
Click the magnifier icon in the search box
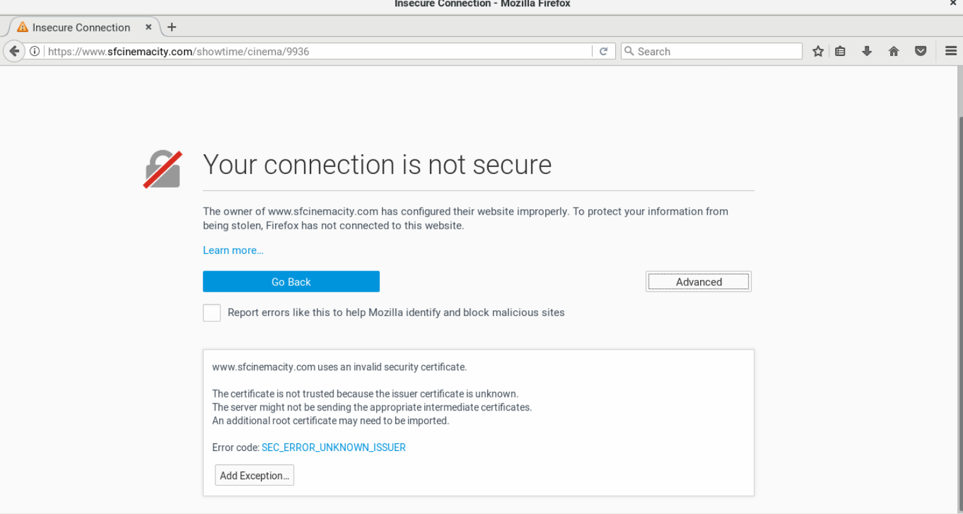pos(629,51)
